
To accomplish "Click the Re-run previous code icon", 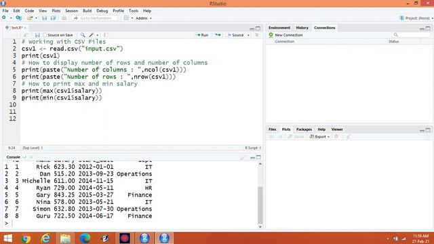I will pos(218,35).
